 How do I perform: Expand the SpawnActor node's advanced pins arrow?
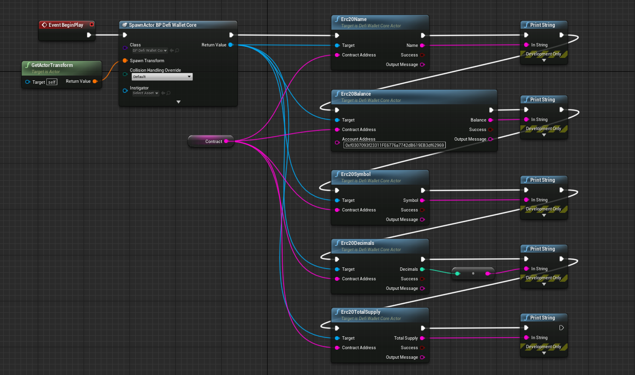[178, 101]
